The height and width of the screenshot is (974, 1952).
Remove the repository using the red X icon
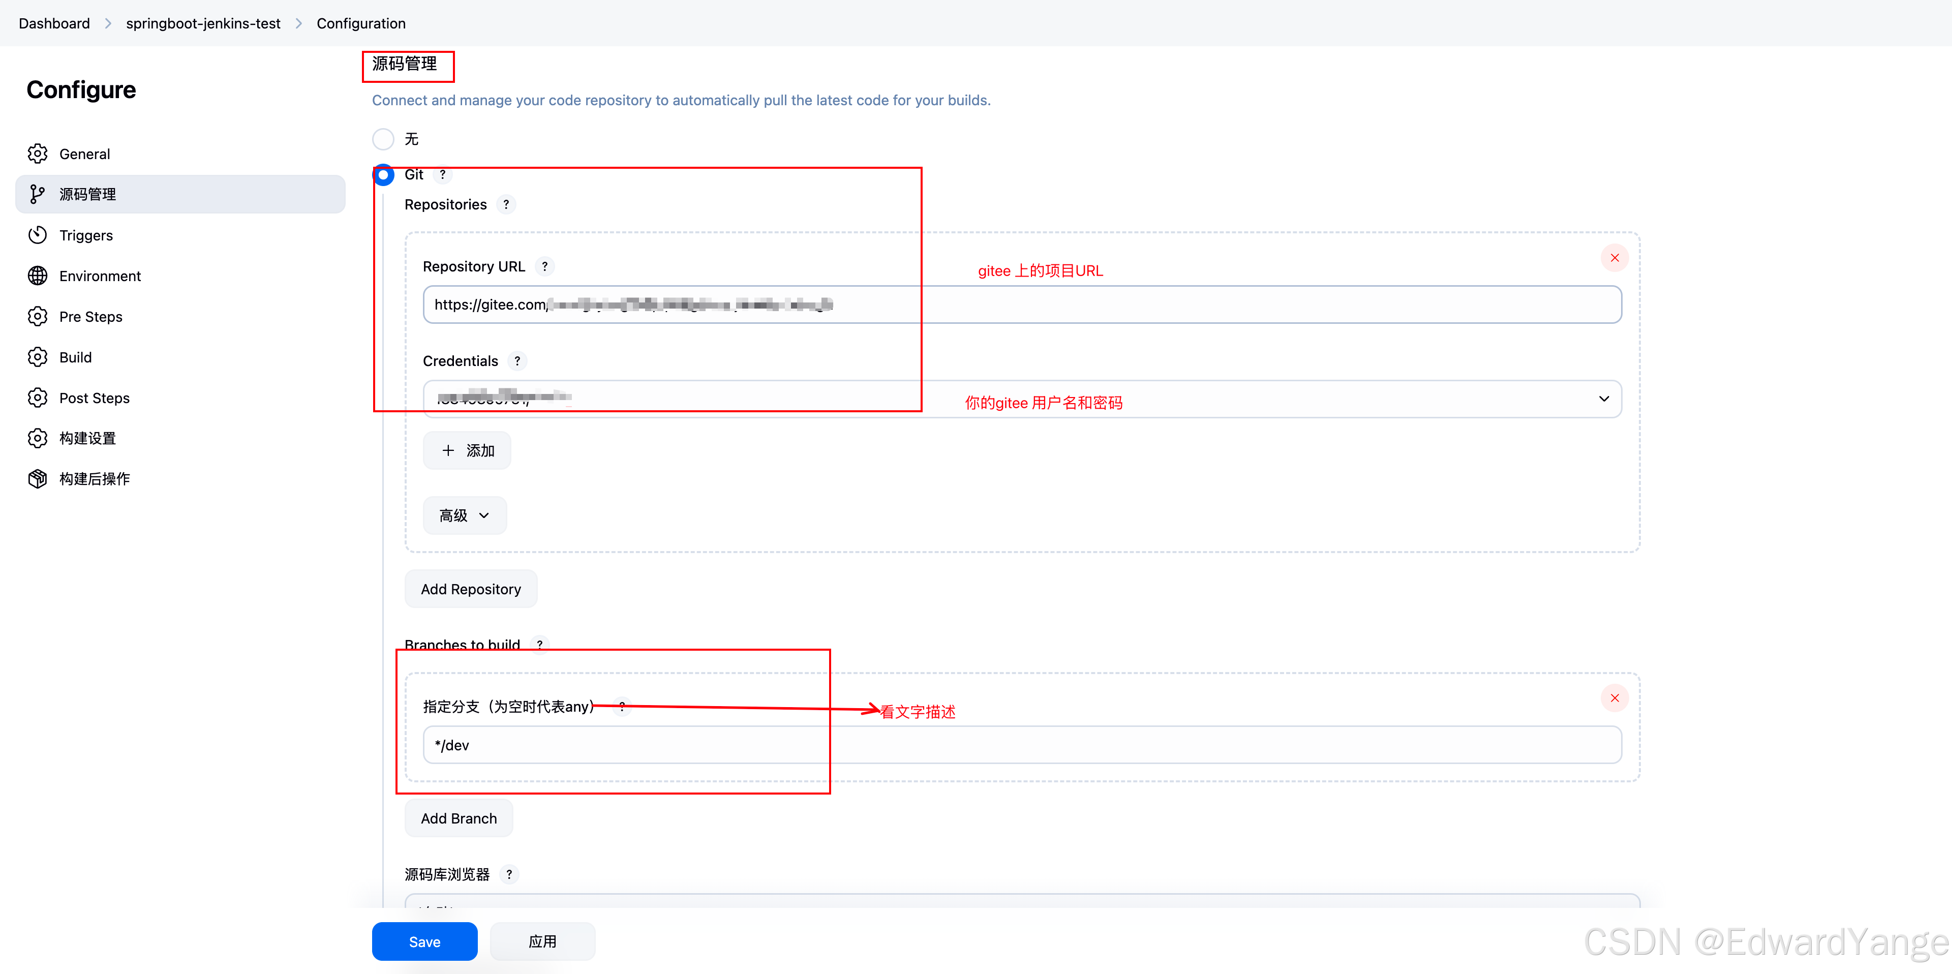click(x=1614, y=257)
